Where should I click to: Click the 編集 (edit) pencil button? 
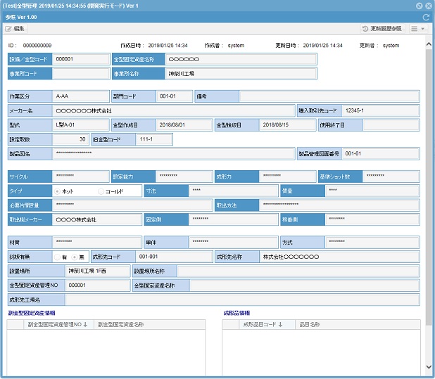[15, 29]
